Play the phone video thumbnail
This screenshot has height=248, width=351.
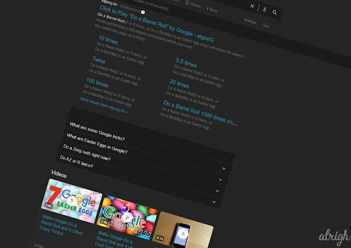(182, 232)
